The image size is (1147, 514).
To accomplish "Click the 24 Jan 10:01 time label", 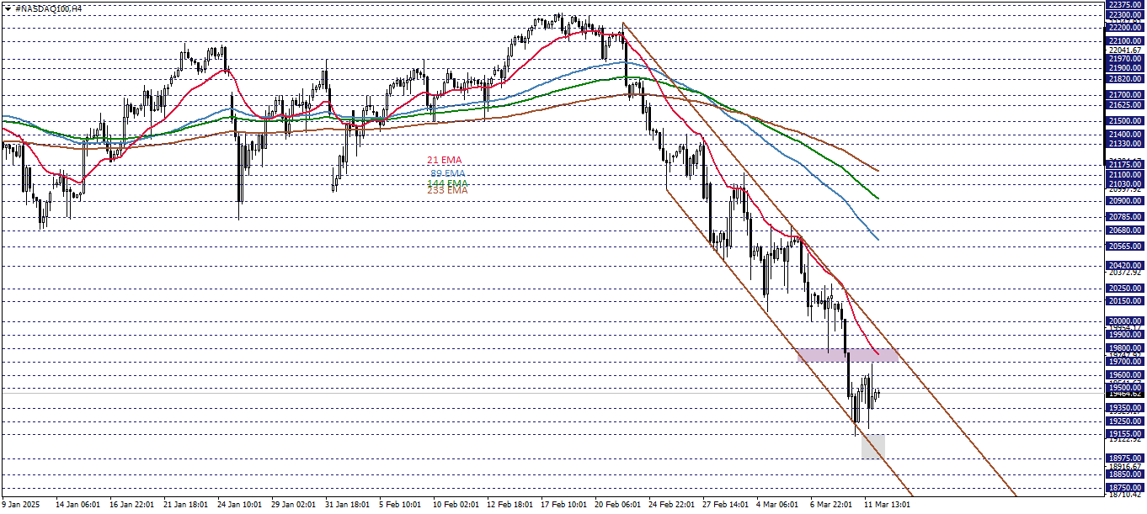I will tap(240, 505).
